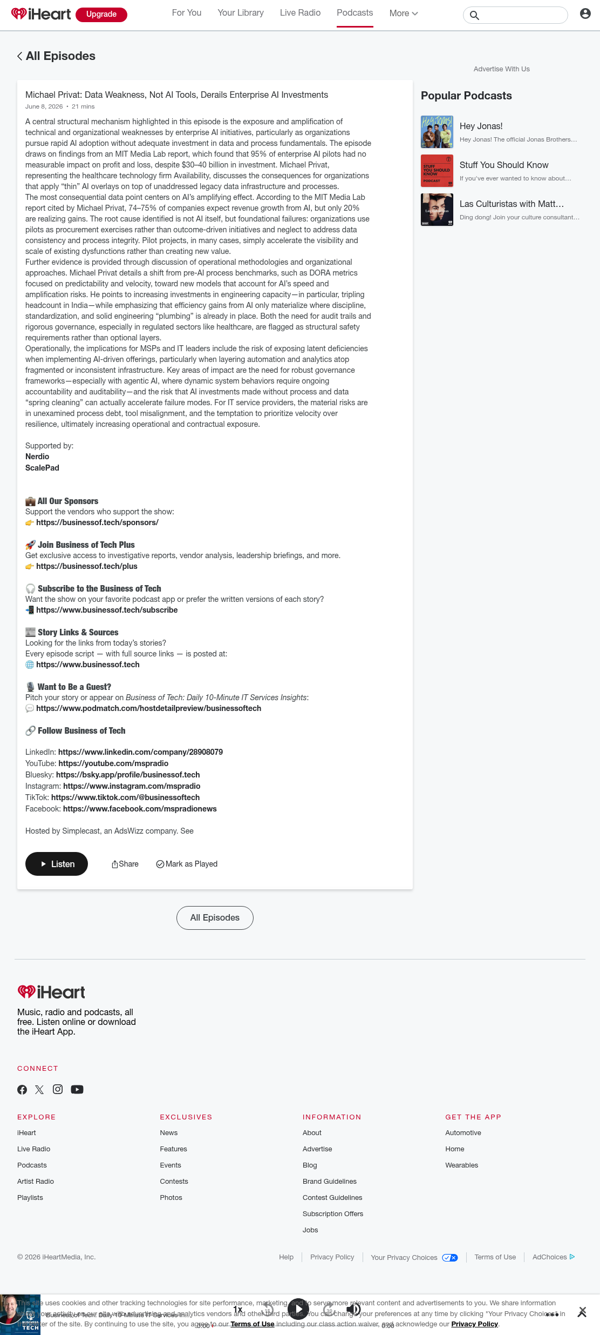This screenshot has height=1335, width=600.
Task: Rewind 15 seconds in the player
Action: click(268, 1309)
